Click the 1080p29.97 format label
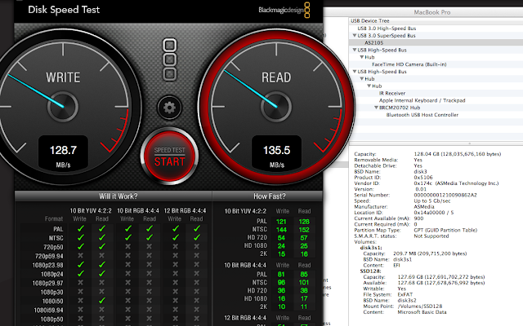This screenshot has height=326, width=523. [47, 283]
